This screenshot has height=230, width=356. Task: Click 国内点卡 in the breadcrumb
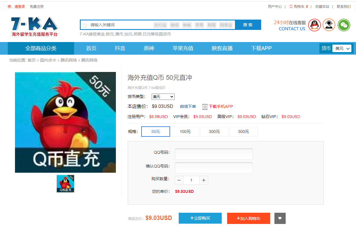coord(48,60)
